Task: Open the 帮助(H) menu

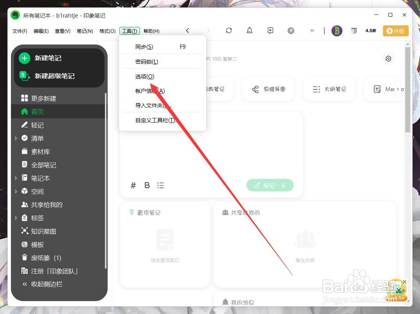Action: [151, 31]
